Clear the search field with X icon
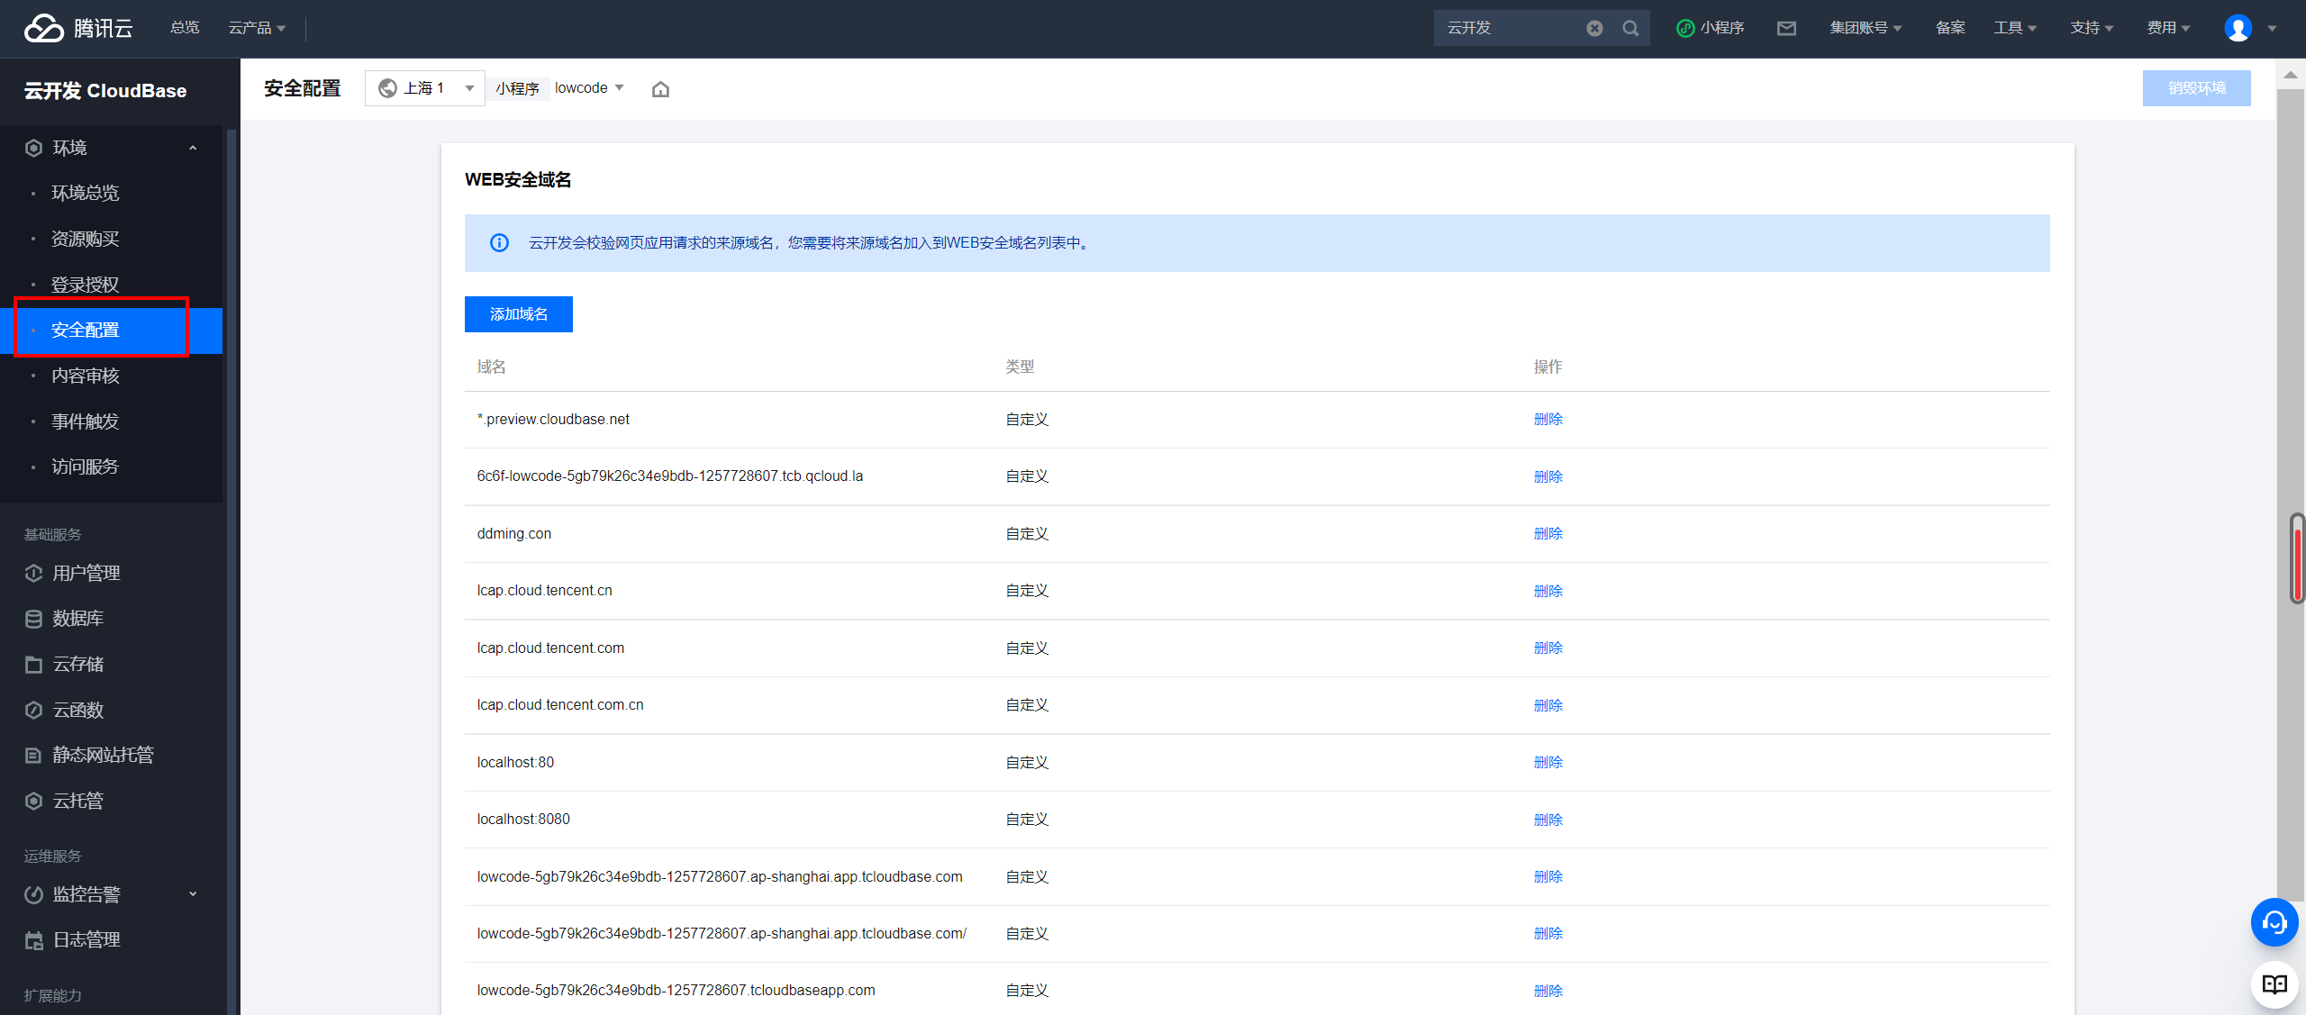The image size is (2306, 1015). click(1594, 28)
